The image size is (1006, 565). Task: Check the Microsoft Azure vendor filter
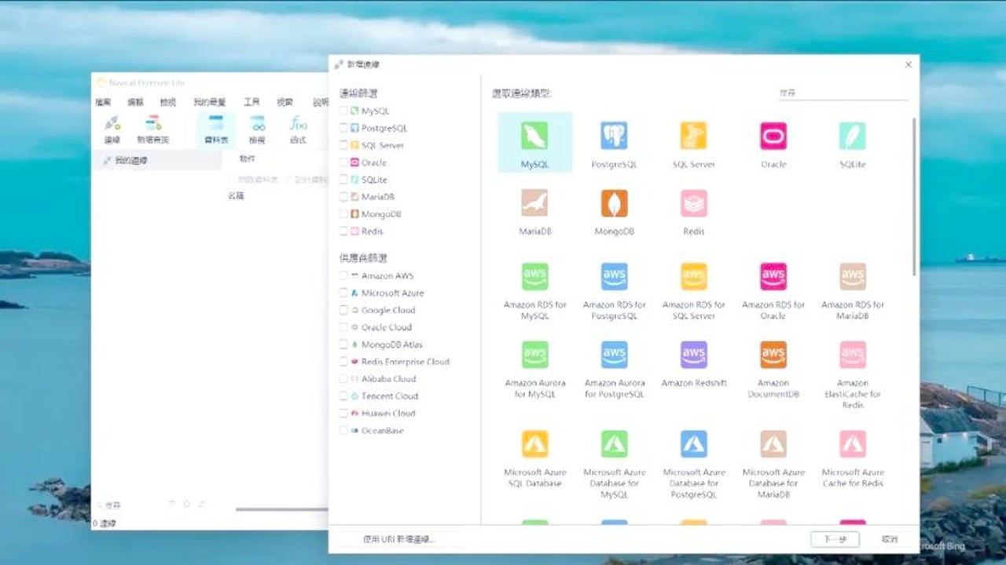[343, 293]
